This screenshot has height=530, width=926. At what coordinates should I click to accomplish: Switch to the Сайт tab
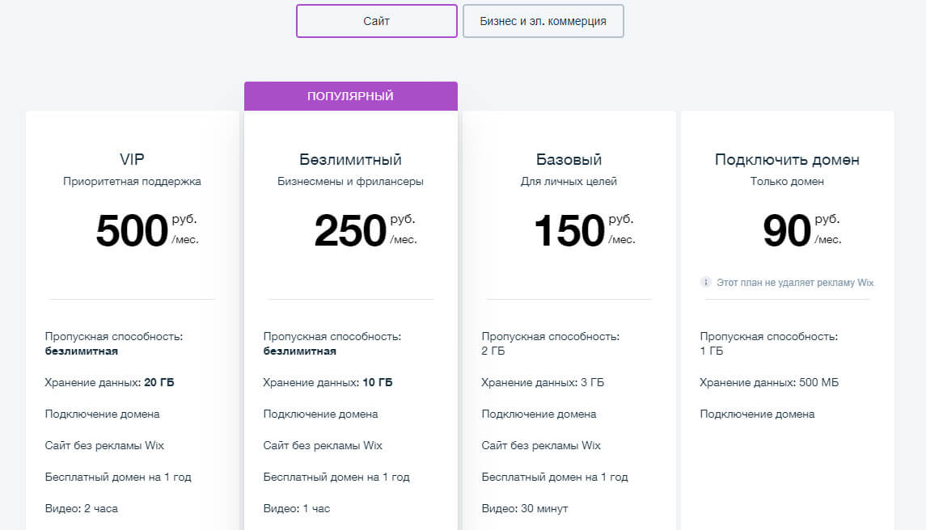click(x=375, y=21)
